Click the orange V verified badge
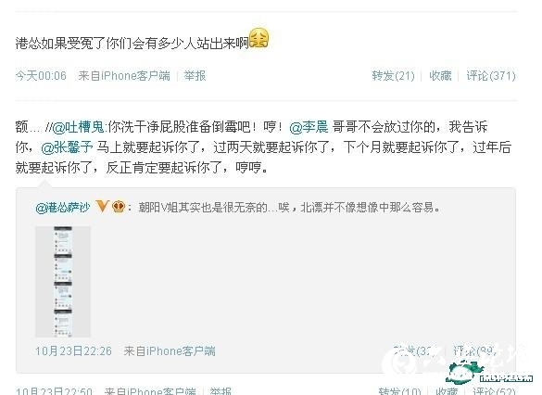 [x=102, y=207]
